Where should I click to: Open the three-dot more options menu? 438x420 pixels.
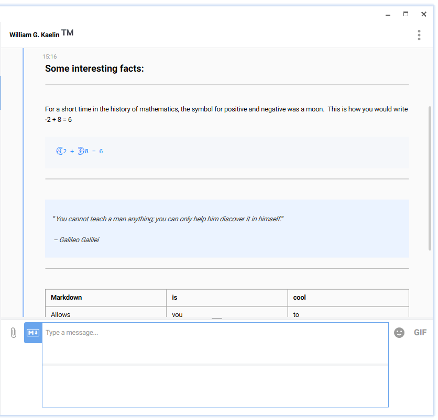(x=419, y=35)
